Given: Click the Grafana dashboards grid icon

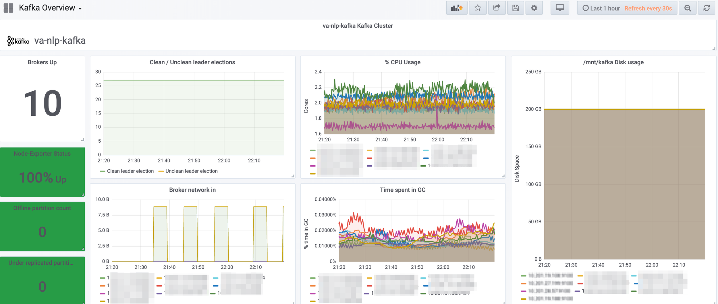Looking at the screenshot, I should point(8,8).
